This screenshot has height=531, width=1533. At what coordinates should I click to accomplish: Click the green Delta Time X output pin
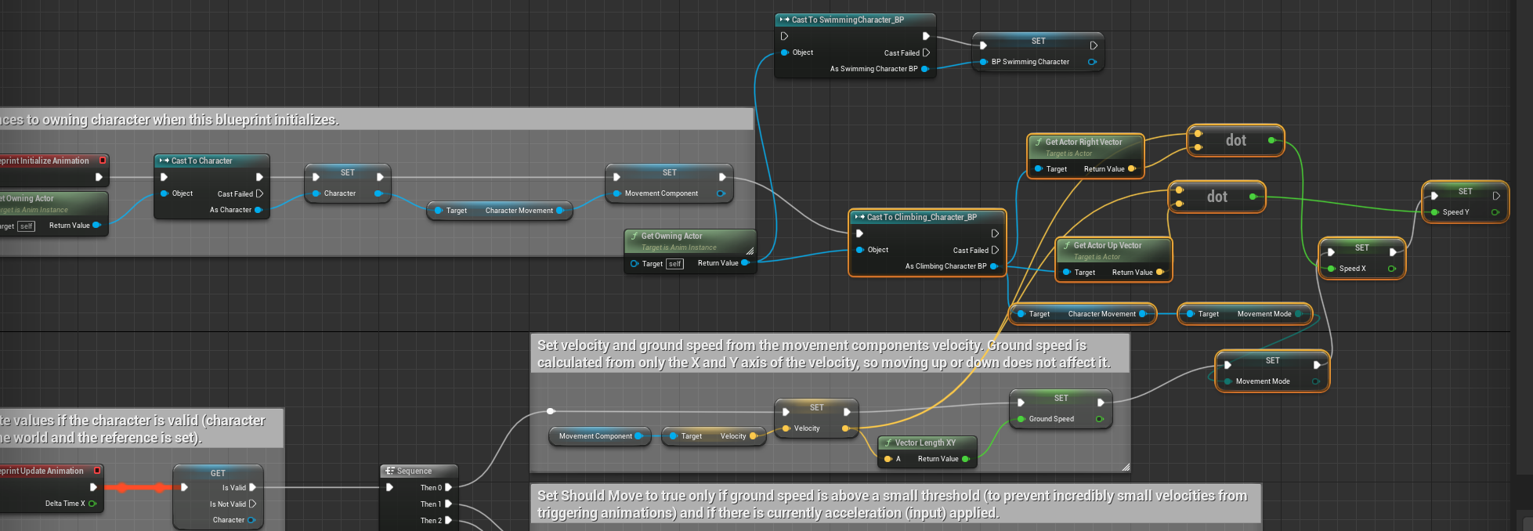[x=92, y=504]
